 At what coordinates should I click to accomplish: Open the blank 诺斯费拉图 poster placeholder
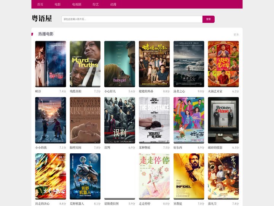coord(120,176)
